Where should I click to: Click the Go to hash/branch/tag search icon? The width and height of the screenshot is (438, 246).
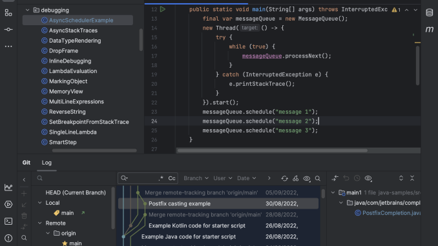point(318,178)
